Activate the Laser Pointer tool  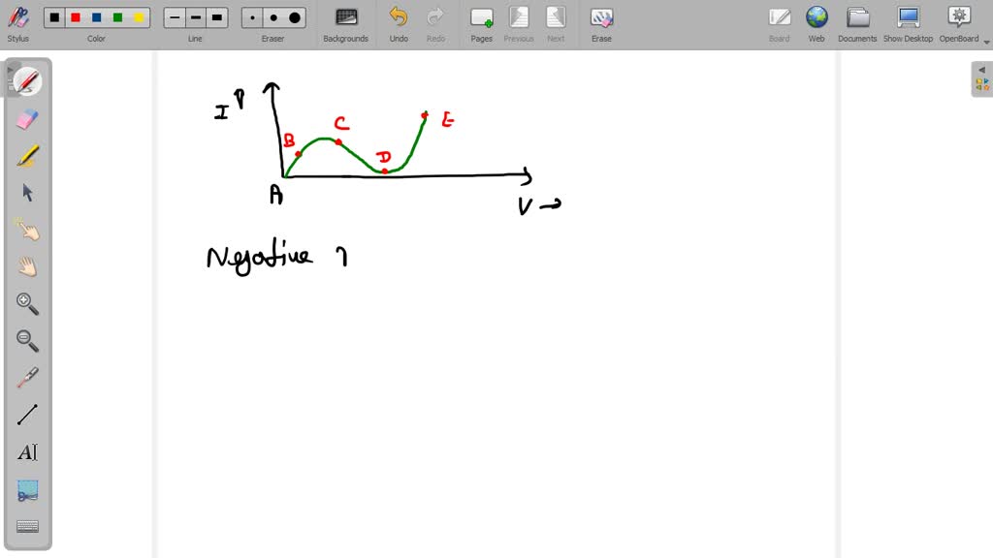(x=27, y=378)
